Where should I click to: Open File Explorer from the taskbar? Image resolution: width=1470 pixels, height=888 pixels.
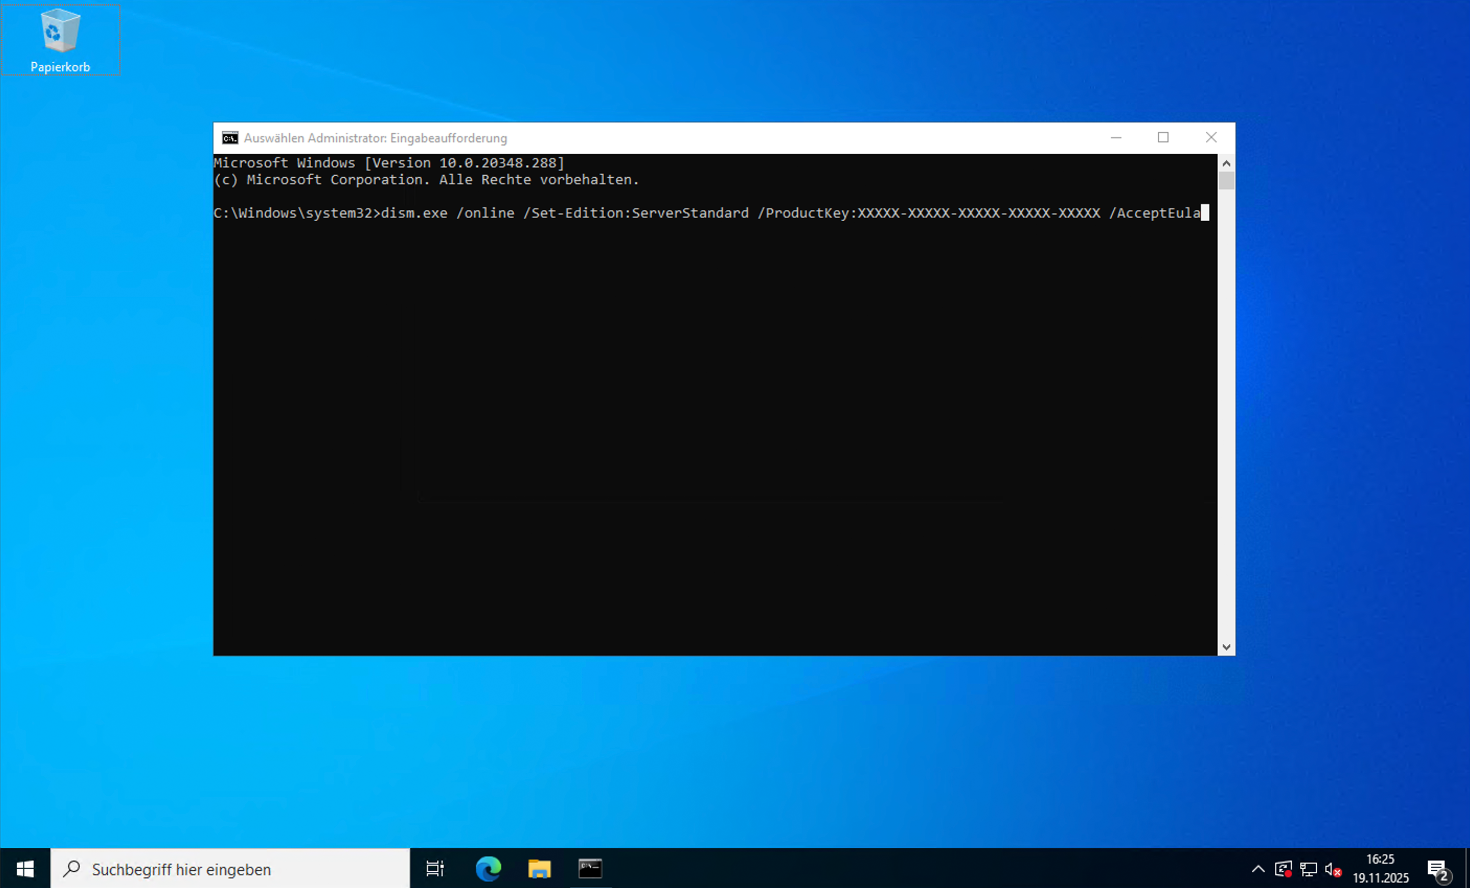point(539,869)
